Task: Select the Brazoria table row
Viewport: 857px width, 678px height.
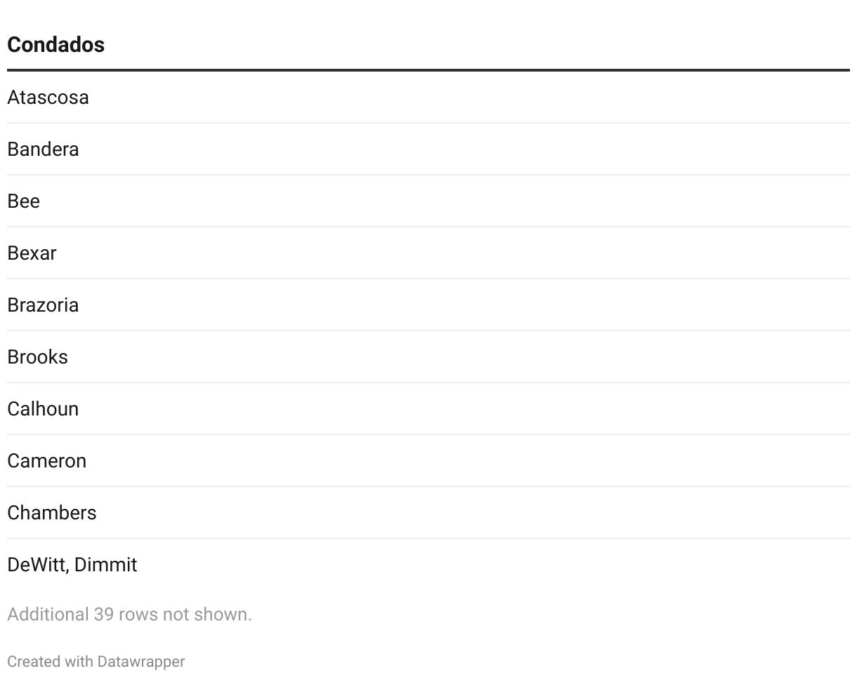Action: pyautogui.click(x=43, y=305)
